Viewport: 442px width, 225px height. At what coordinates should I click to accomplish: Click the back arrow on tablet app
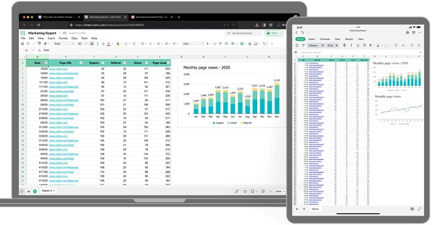(x=297, y=32)
